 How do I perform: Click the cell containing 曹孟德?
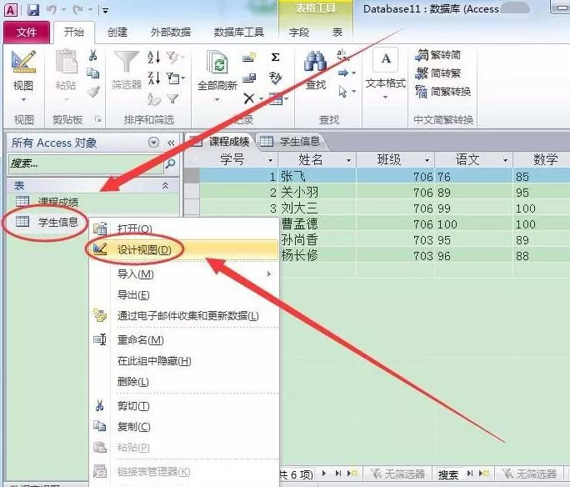click(317, 224)
